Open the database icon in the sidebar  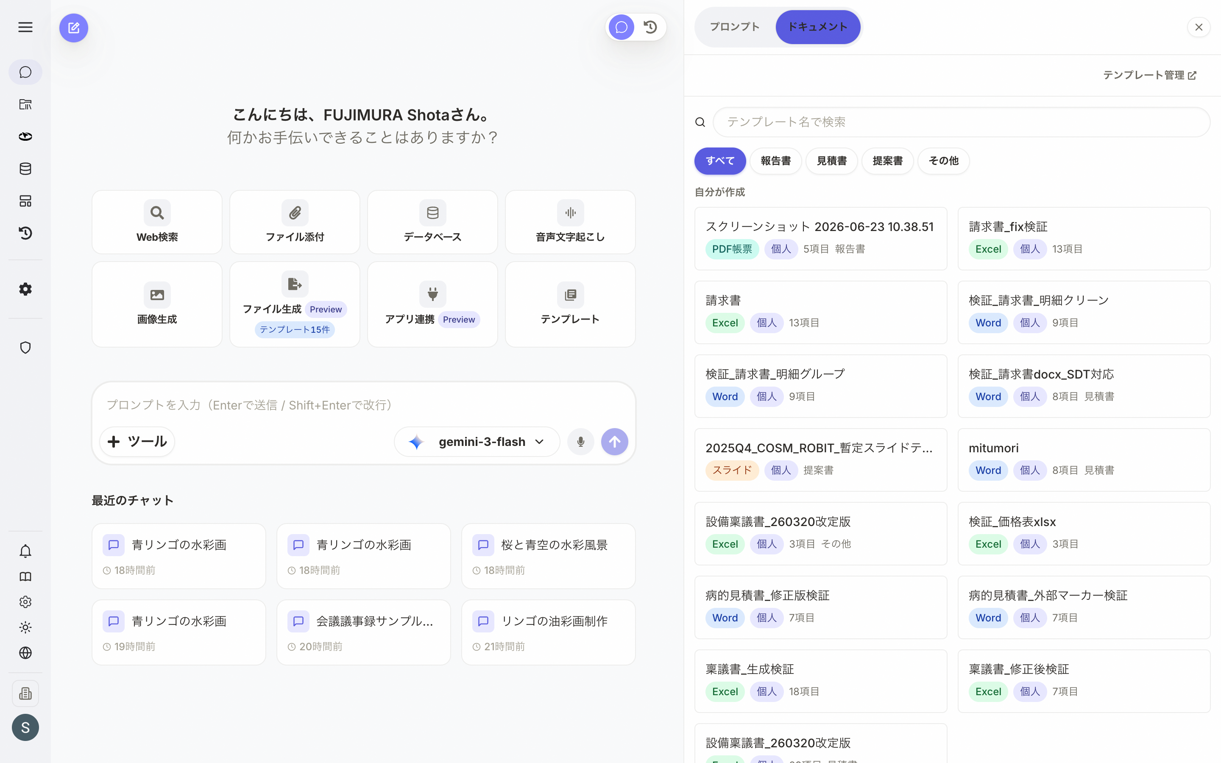click(x=25, y=169)
